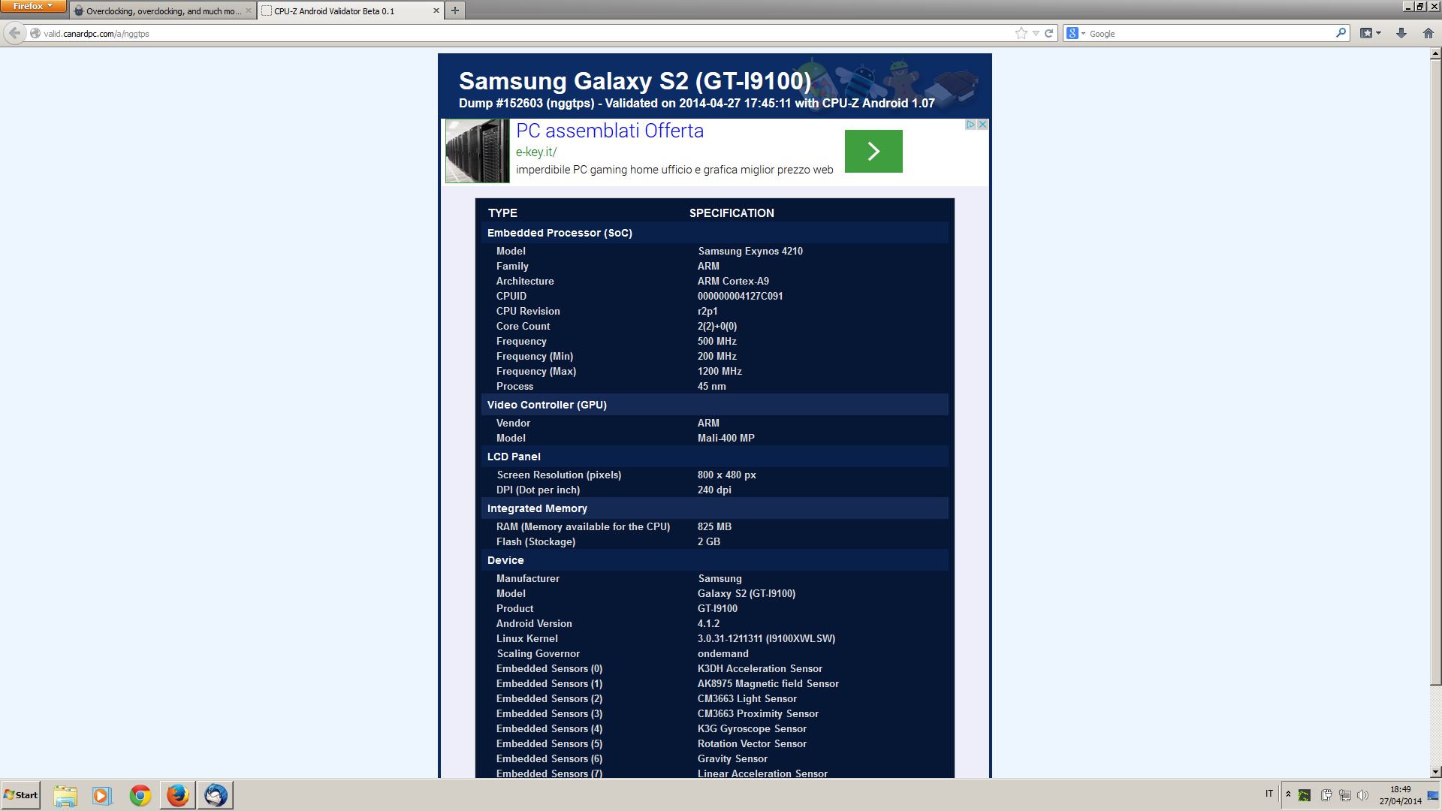Select the 1200 MHz max frequency value

tap(719, 371)
